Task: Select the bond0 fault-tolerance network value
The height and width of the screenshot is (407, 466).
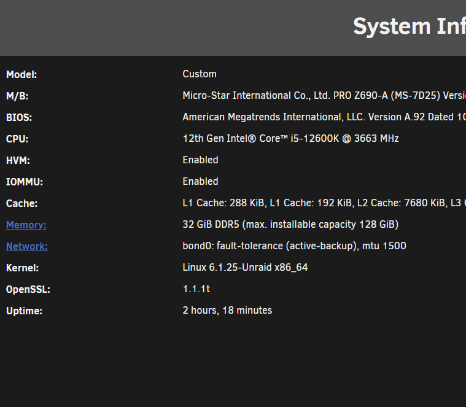Action: coord(294,246)
